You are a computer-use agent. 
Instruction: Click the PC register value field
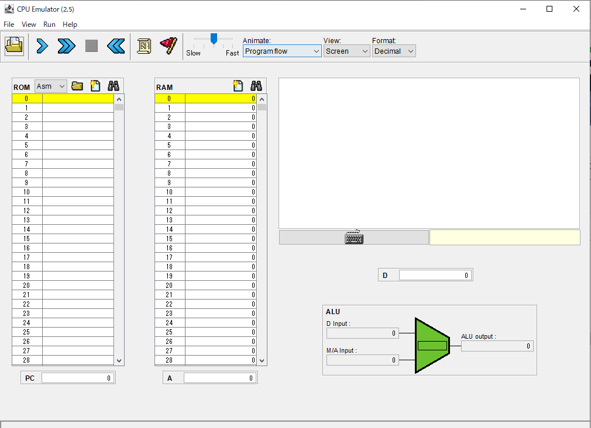click(77, 378)
